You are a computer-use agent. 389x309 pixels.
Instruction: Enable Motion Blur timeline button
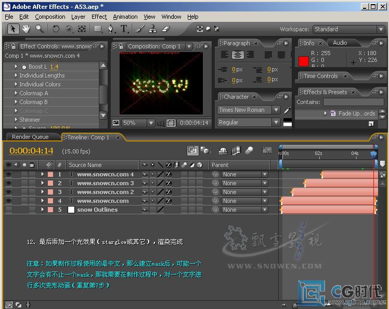pos(249,150)
